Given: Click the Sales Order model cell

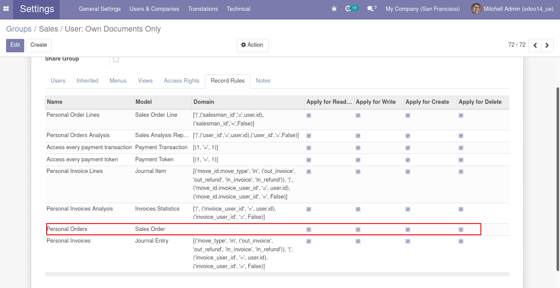Looking at the screenshot, I should pos(150,229).
